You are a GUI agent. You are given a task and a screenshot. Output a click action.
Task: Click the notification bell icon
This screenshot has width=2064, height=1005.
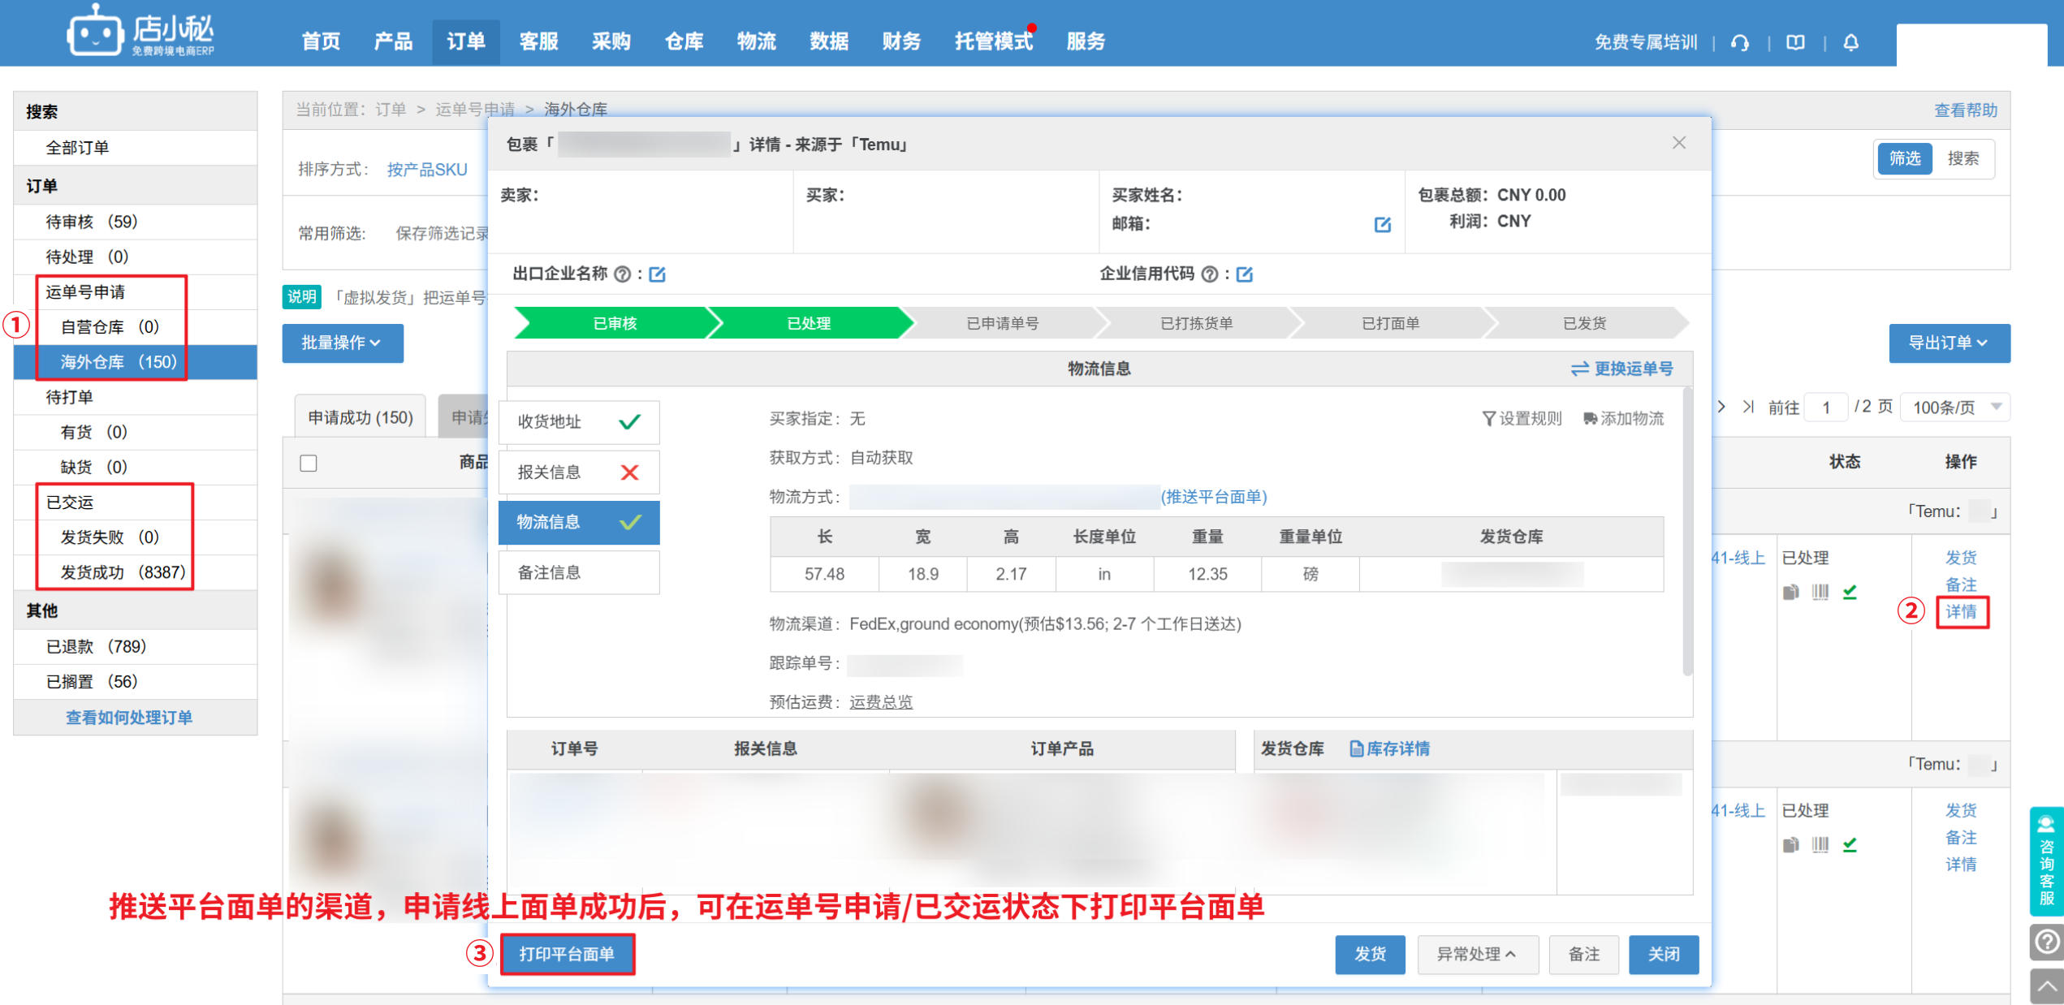tap(1850, 42)
